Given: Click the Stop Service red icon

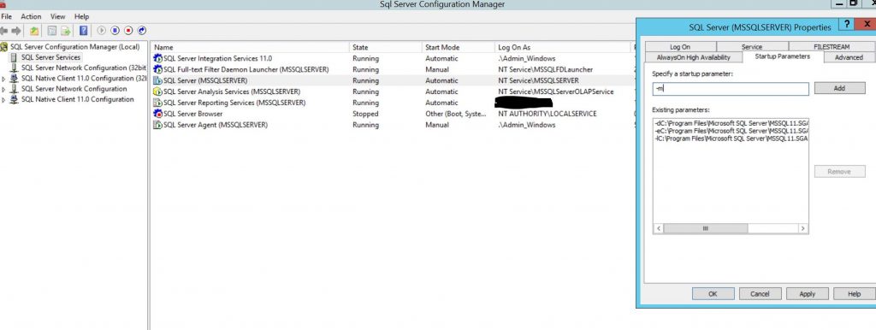Looking at the screenshot, I should [x=128, y=31].
